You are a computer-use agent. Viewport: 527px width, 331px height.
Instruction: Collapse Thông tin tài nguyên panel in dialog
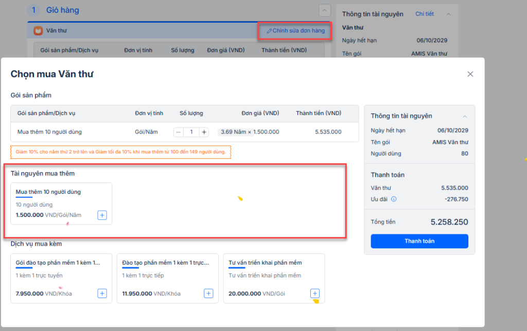tap(465, 116)
